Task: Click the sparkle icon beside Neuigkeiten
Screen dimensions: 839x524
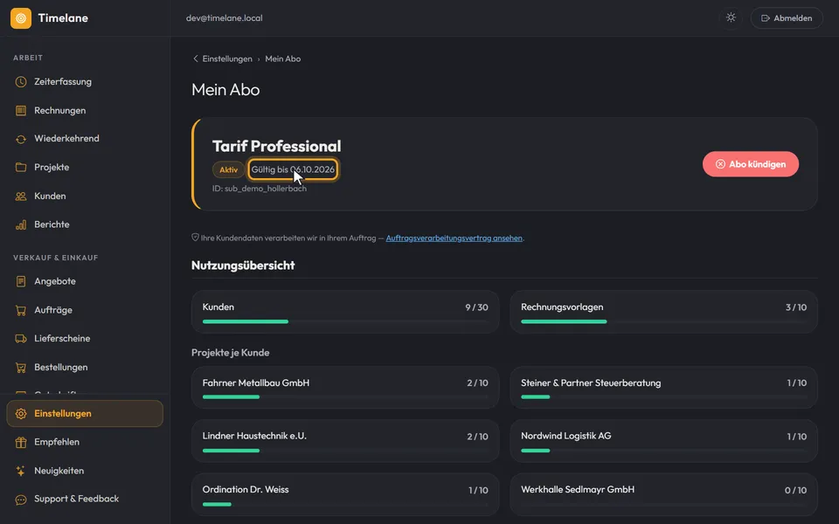Action: pos(21,471)
